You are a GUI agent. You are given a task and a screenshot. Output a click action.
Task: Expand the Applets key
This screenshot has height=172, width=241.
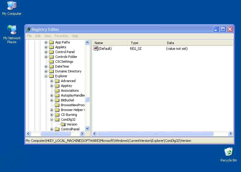[x=46, y=47]
